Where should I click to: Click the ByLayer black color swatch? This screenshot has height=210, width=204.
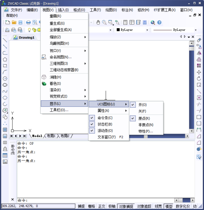[x=118, y=30]
